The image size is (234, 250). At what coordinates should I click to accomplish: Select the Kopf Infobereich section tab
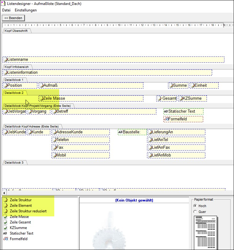point(16,67)
